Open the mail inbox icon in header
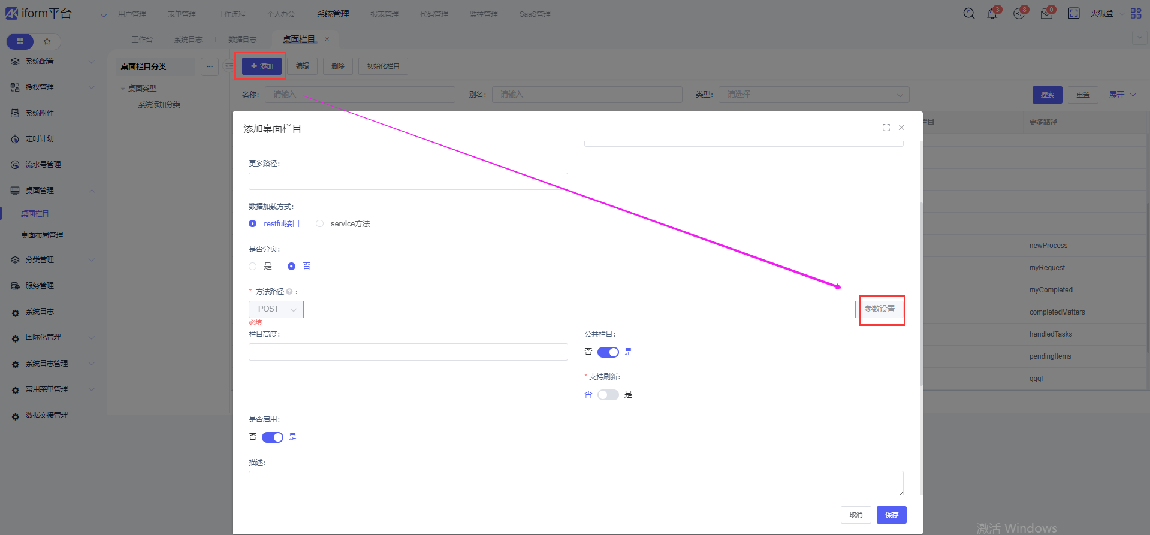Image resolution: width=1150 pixels, height=535 pixels. 1046,14
